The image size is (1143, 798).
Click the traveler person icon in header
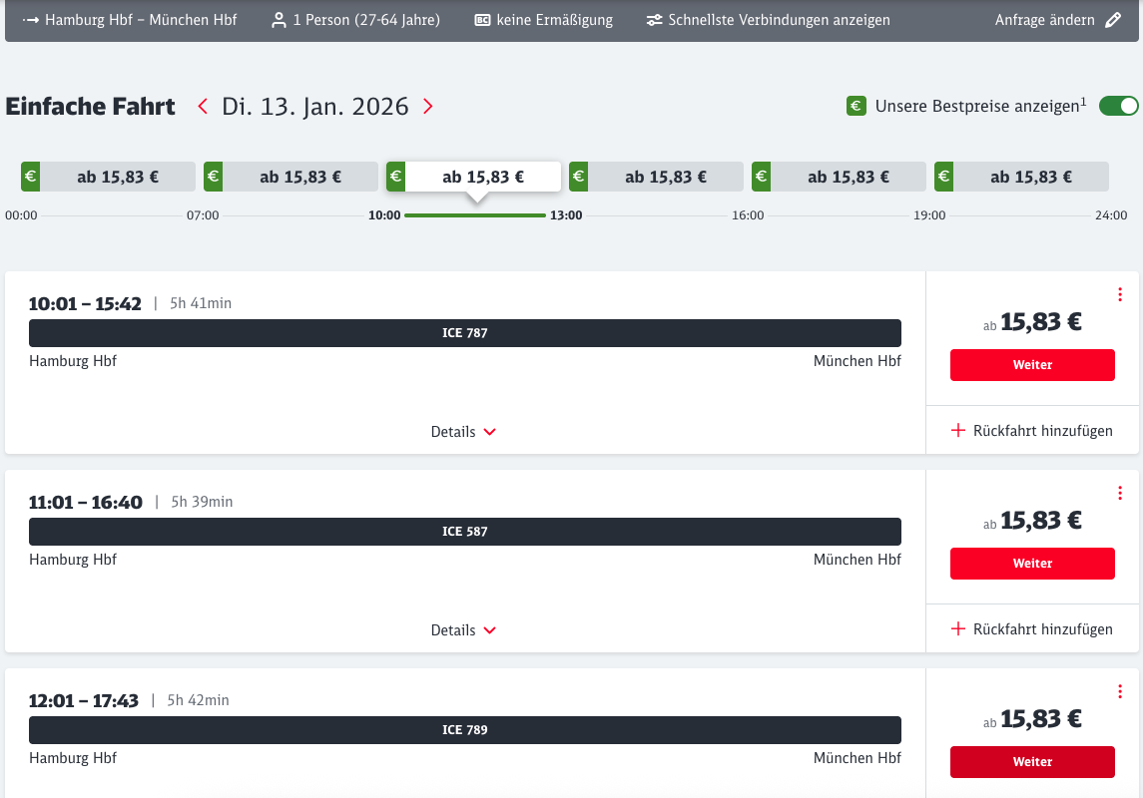pos(279,20)
